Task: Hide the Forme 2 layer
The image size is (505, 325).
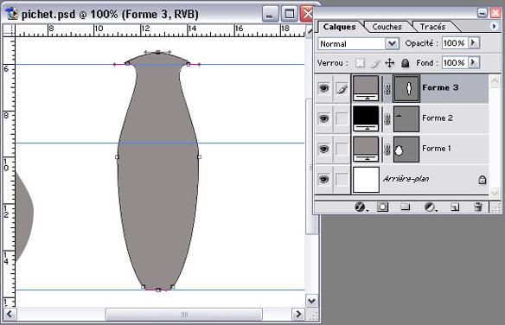Action: (323, 118)
